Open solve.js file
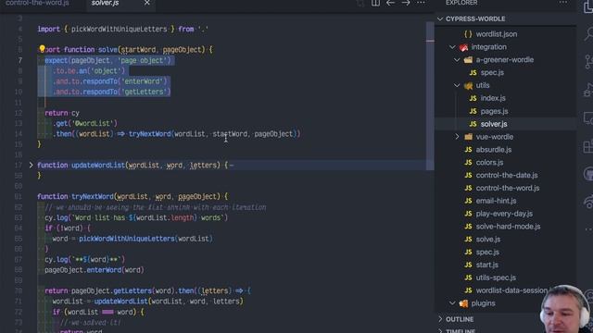Screen dimensions: 593x333 pos(488,240)
